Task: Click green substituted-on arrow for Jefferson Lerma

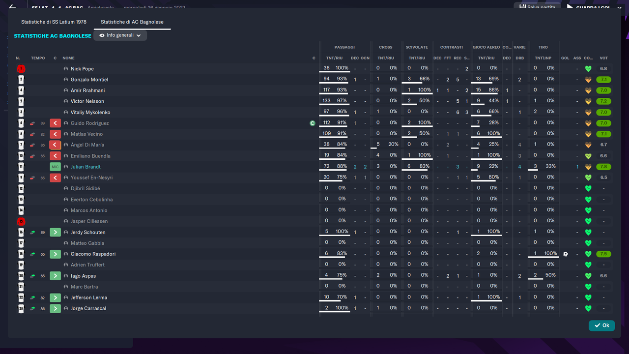Action: pyautogui.click(x=55, y=297)
